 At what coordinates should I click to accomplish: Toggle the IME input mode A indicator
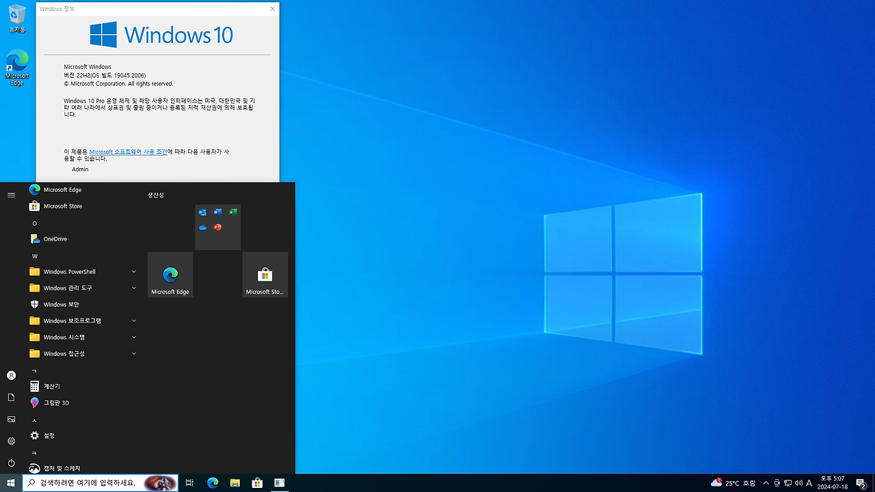(809, 483)
